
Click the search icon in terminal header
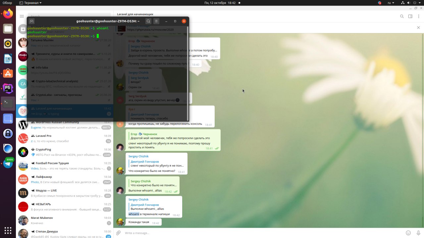point(148,21)
